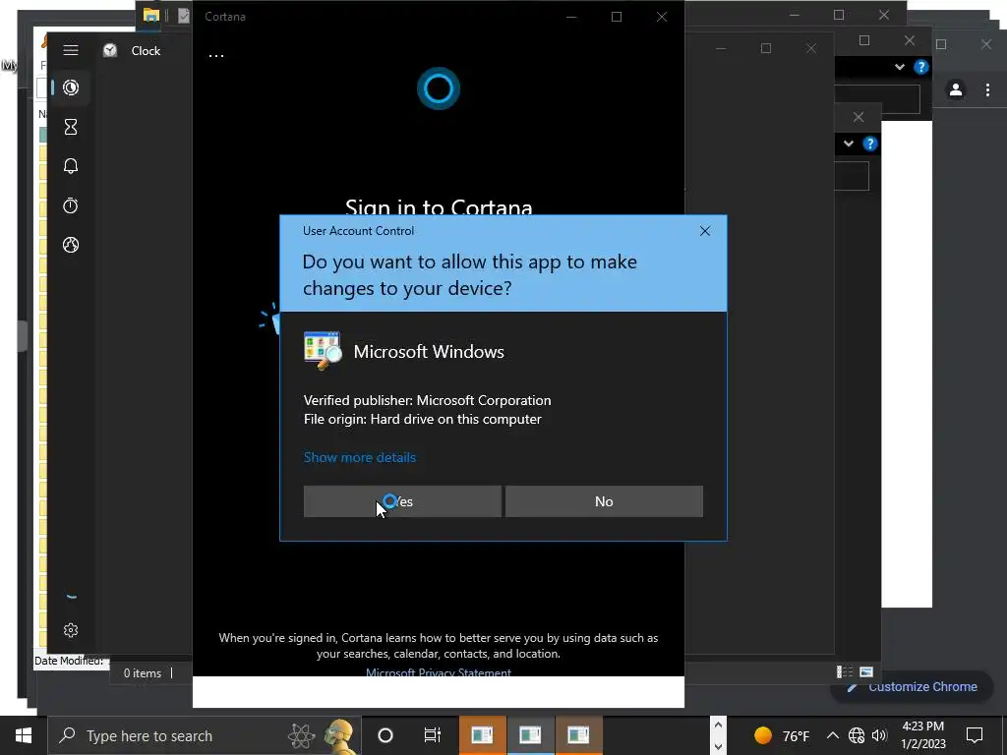Open Microsoft Privacy Statement link in Cortana
1007x755 pixels.
coord(439,671)
